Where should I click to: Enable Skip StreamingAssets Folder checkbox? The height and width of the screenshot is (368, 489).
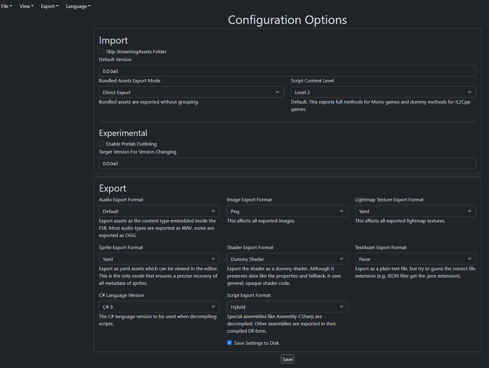101,51
